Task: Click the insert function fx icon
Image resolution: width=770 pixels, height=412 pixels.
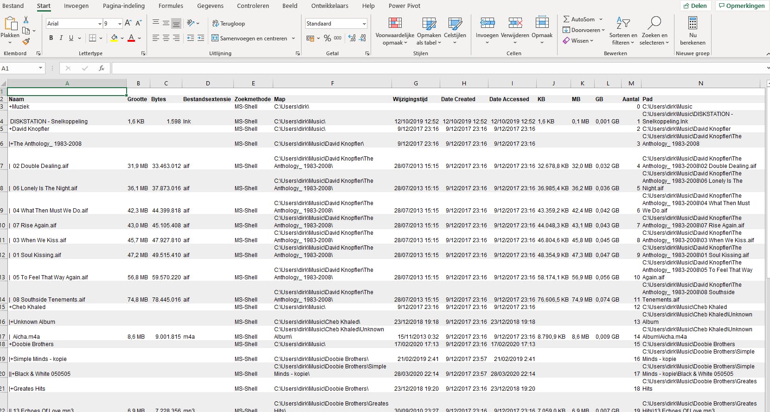Action: [101, 68]
